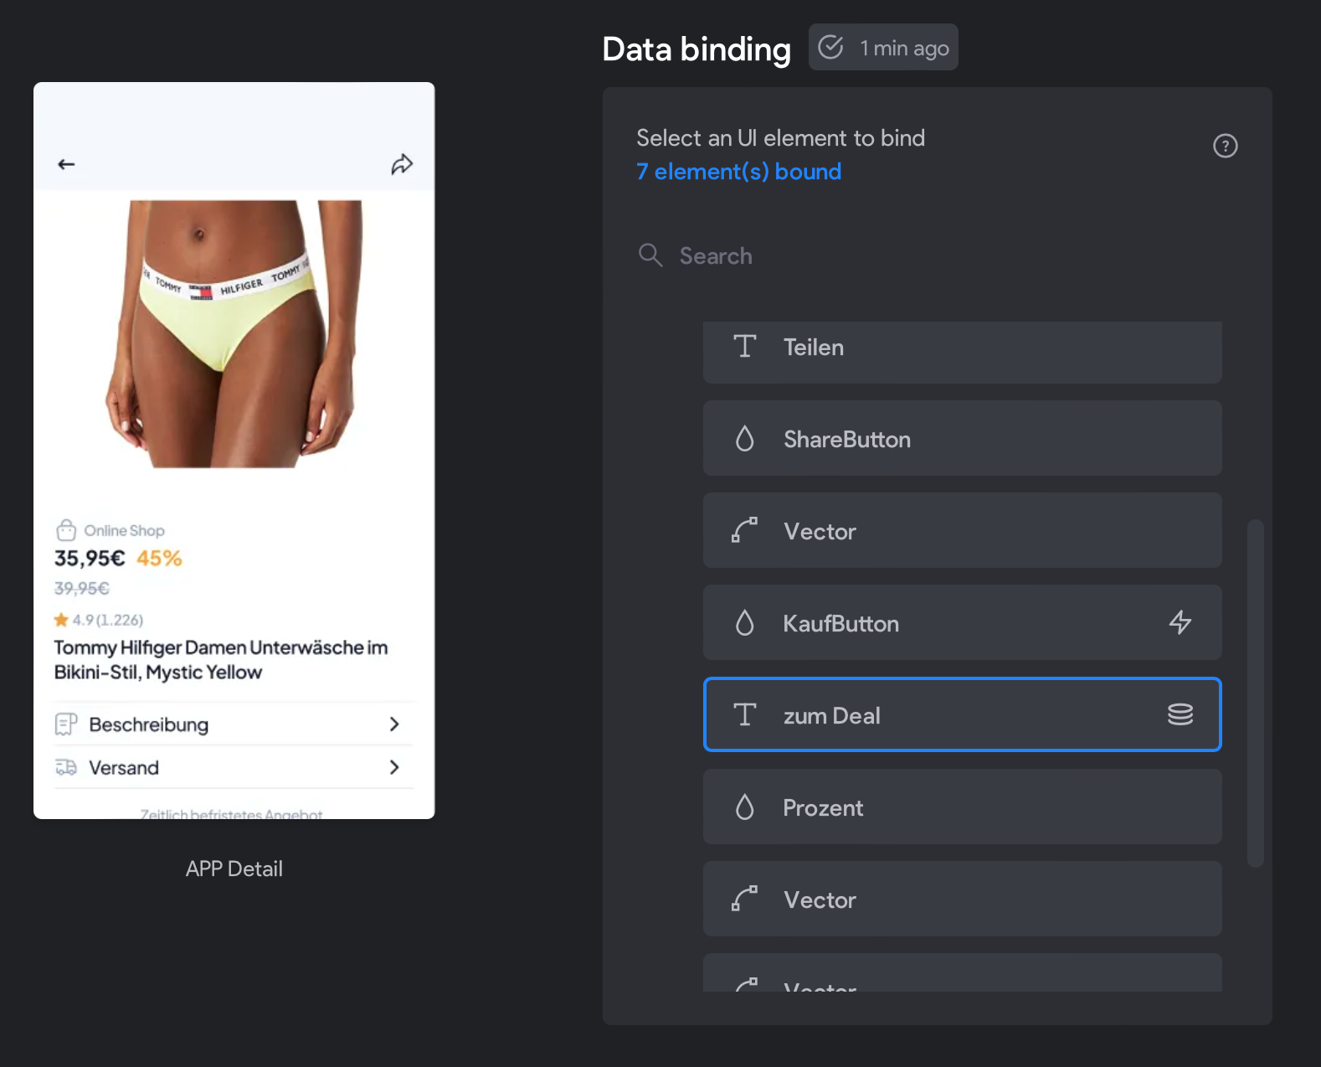Click the 1 min ago saved status badge
The width and height of the screenshot is (1321, 1067).
click(883, 47)
